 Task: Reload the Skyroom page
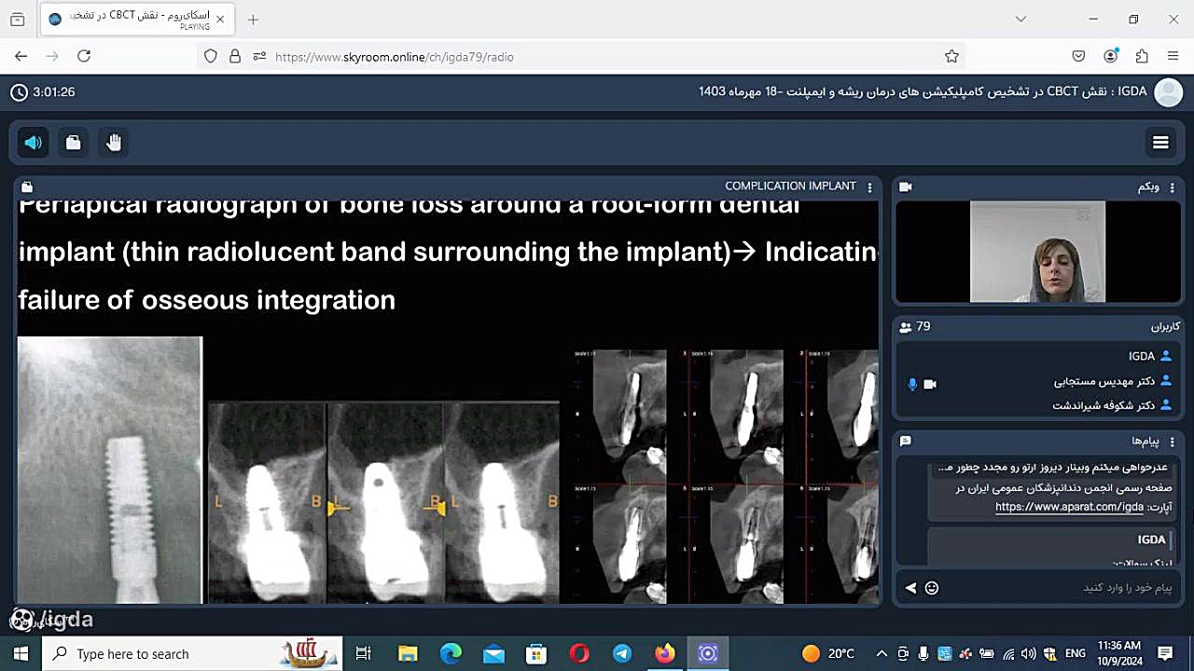coord(84,57)
